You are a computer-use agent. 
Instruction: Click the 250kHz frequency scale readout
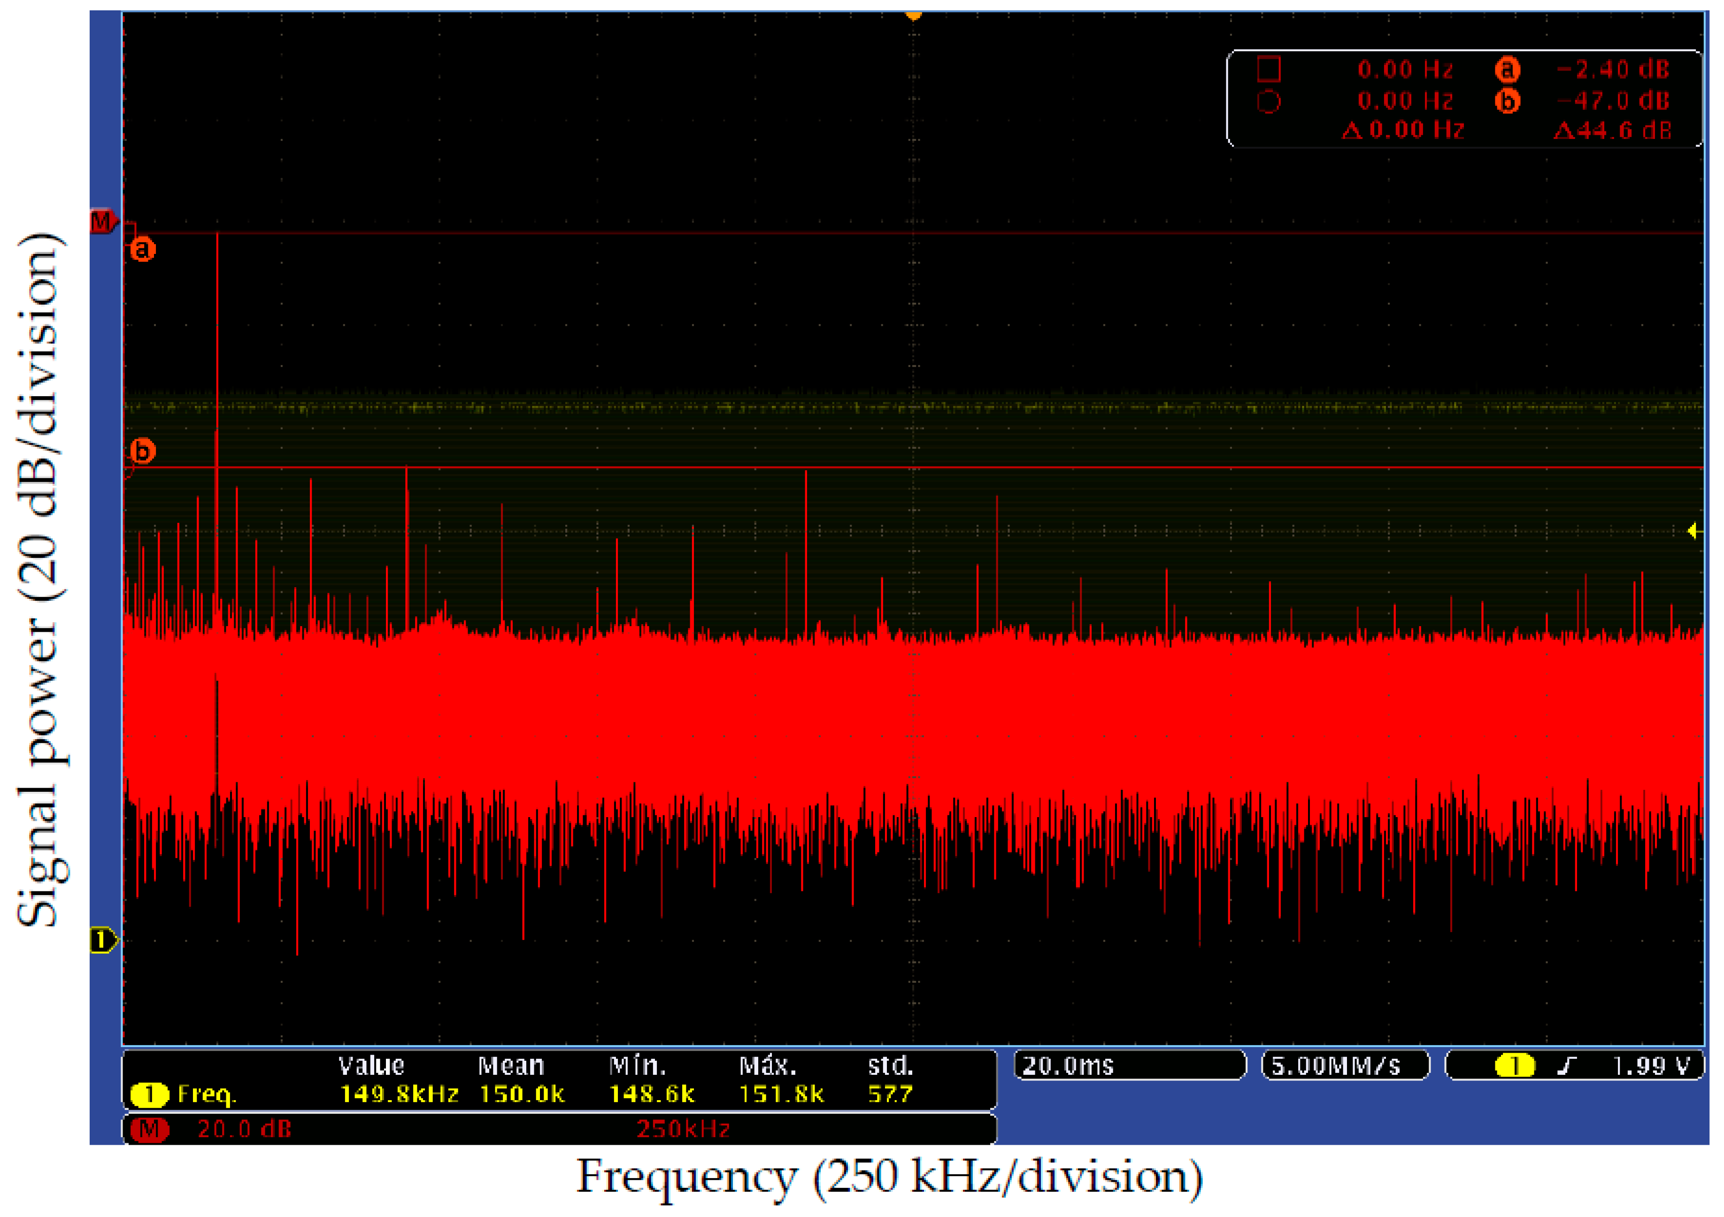click(x=683, y=1129)
